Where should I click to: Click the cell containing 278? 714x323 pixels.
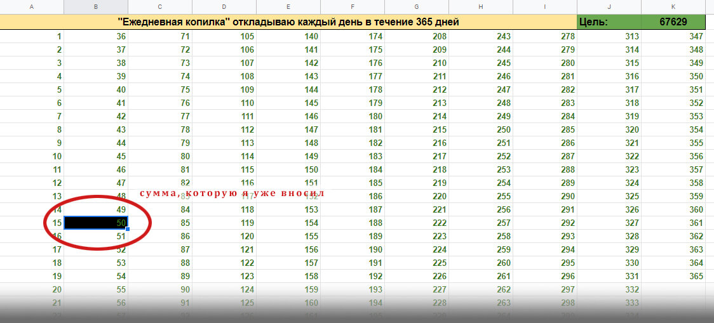click(545, 36)
